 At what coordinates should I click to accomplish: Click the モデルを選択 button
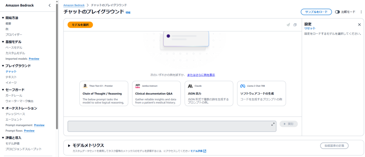[80, 25]
